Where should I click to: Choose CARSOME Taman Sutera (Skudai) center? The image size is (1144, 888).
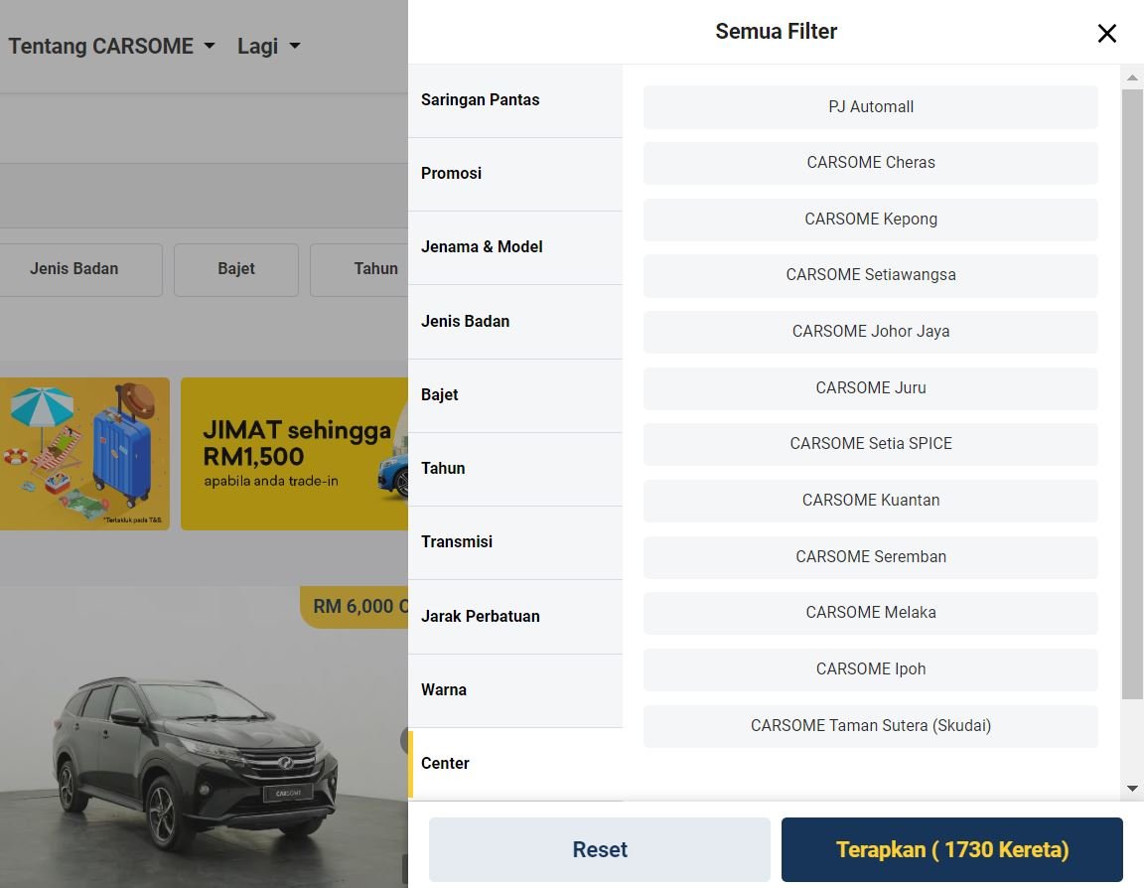pyautogui.click(x=870, y=726)
